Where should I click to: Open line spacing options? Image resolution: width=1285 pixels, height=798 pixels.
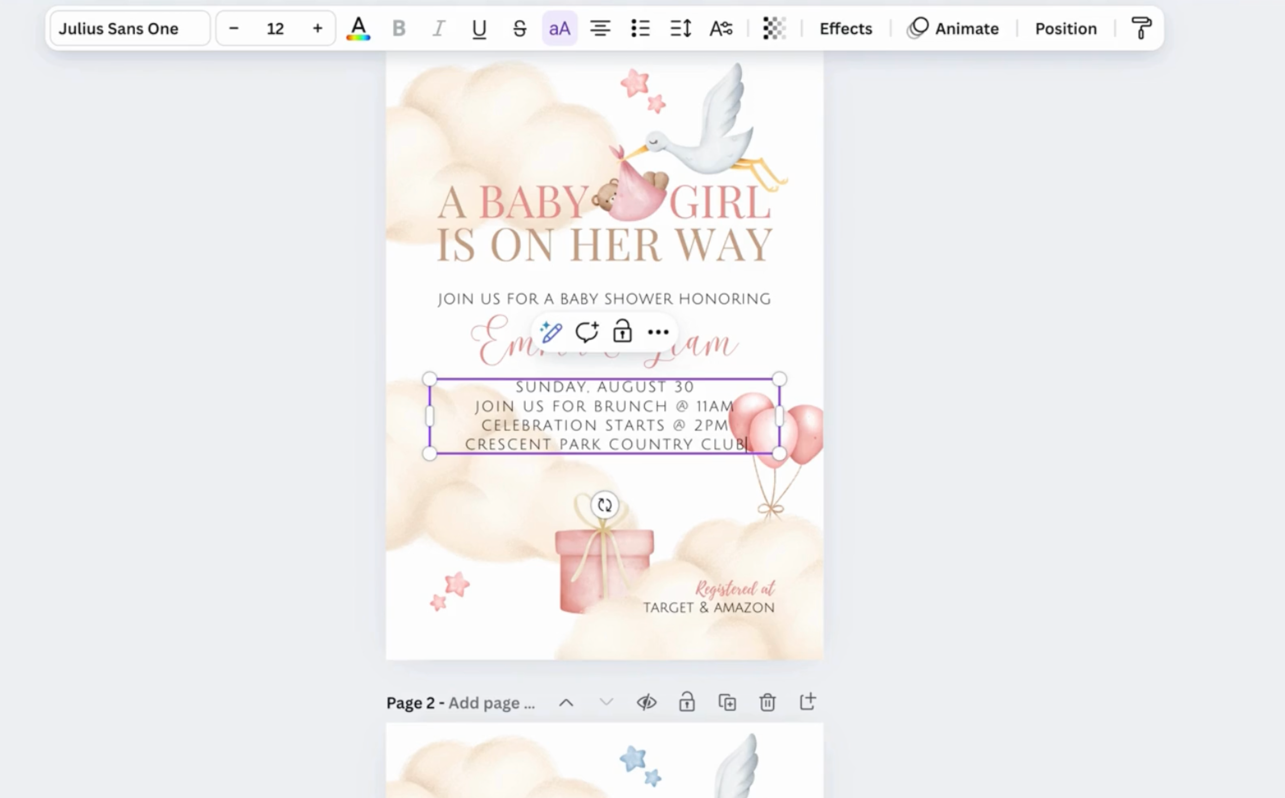(681, 29)
